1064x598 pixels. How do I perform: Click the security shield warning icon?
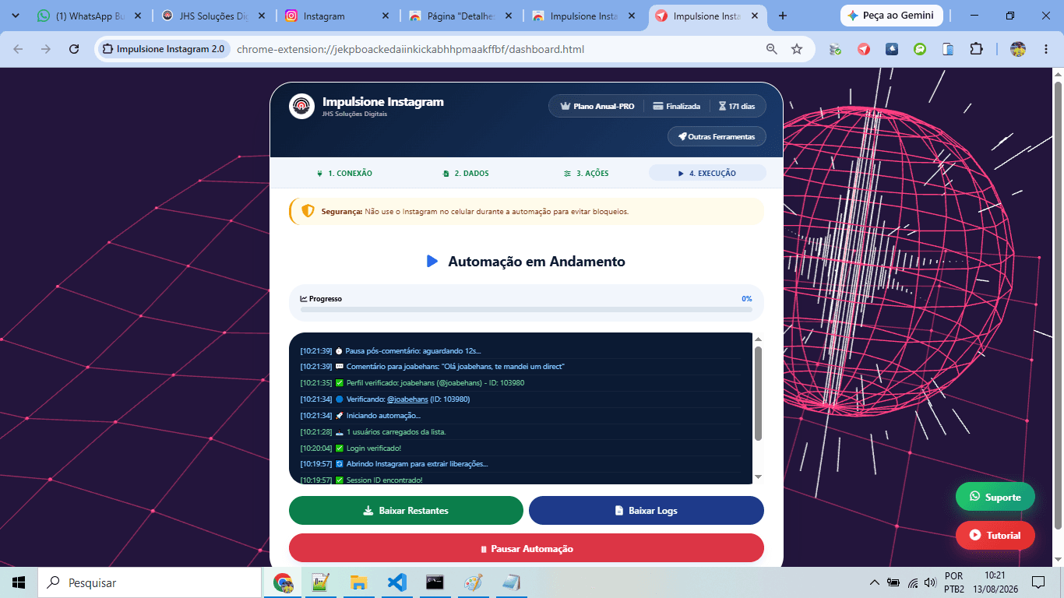(x=308, y=211)
